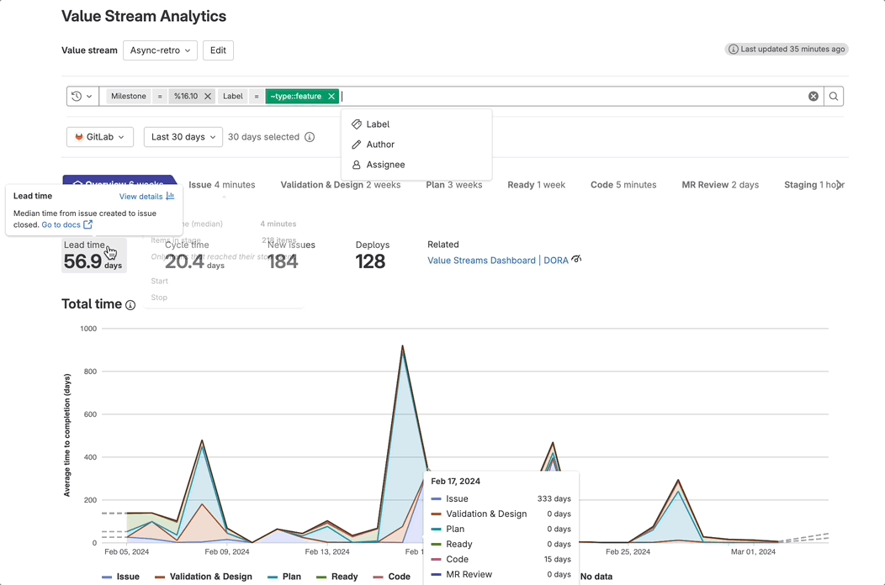The height and width of the screenshot is (585, 885).
Task: Open the Value Streams Dashboard link
Action: 481,260
